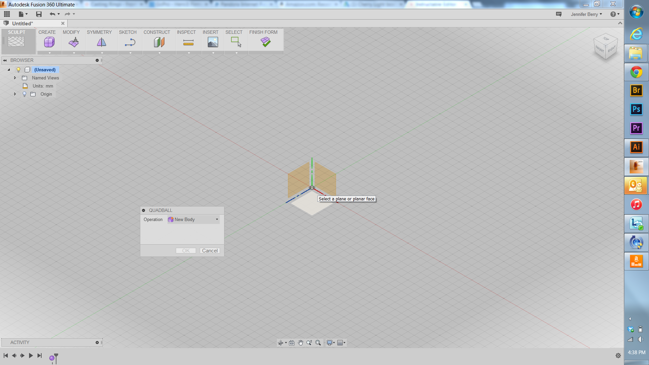Select the Pan tool in the navigation bar
The image size is (649, 365).
point(301,342)
